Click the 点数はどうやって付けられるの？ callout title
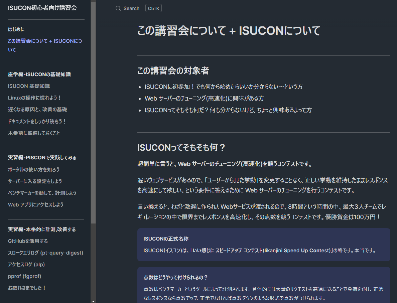 point(175,277)
